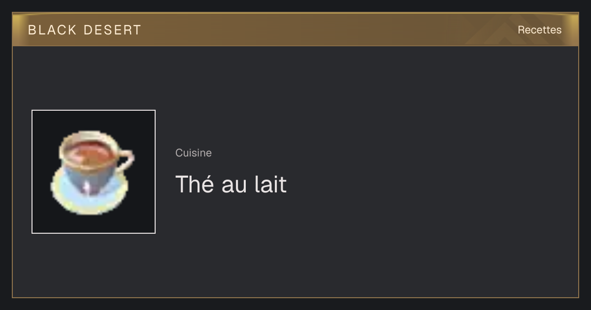The image size is (591, 310).
Task: Click the white-framed item thumbnail box
Action: [94, 172]
